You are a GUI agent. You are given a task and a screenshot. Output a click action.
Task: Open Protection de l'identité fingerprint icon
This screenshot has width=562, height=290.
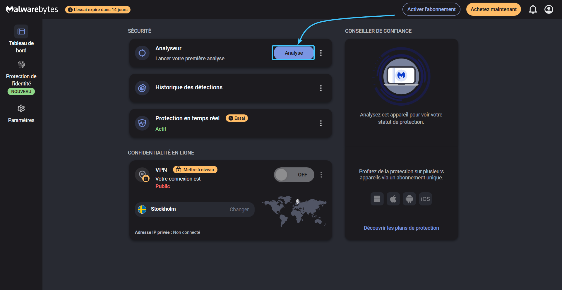coord(21,64)
